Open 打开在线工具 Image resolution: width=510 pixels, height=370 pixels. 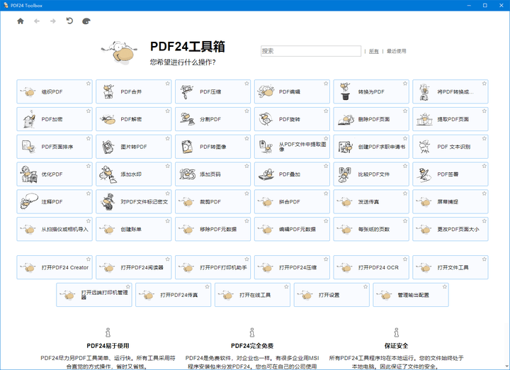pos(252,295)
